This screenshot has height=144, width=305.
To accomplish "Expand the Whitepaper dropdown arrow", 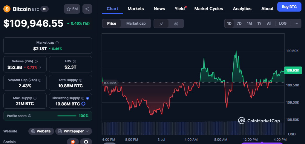I will click(87, 131).
